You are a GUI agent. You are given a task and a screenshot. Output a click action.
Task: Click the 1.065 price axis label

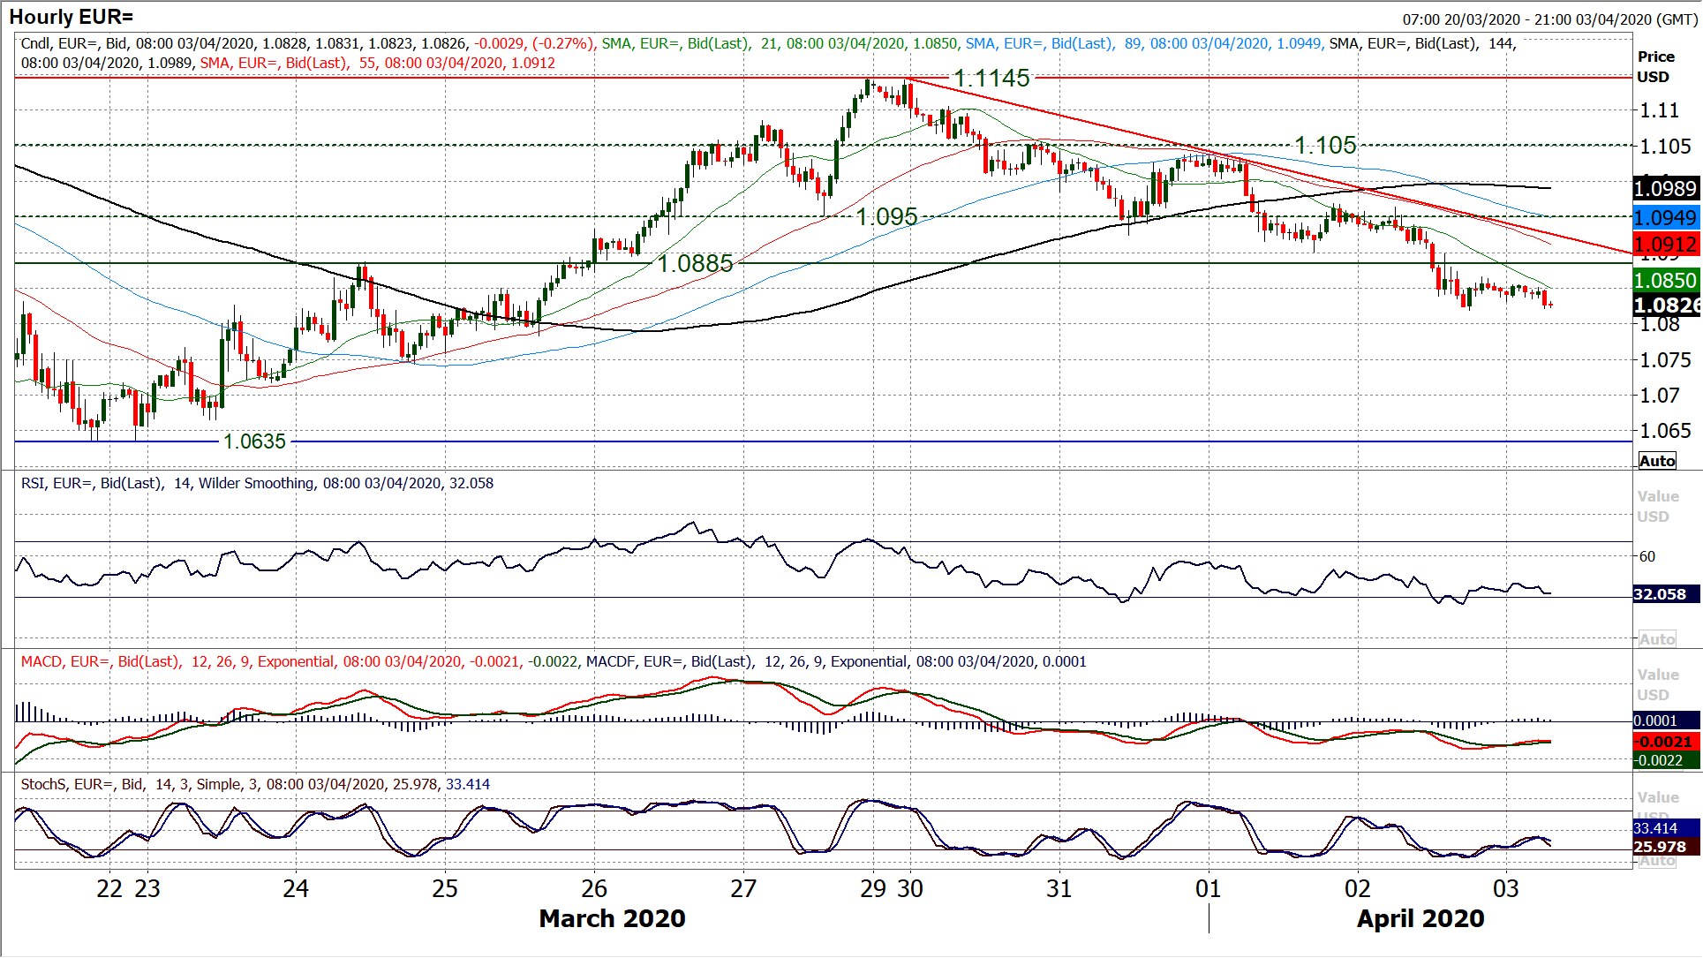1666,431
